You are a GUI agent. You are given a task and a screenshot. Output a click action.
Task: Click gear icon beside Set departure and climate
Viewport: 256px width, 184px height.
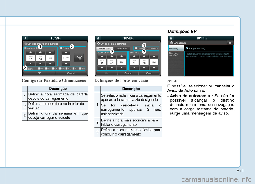(26, 44)
